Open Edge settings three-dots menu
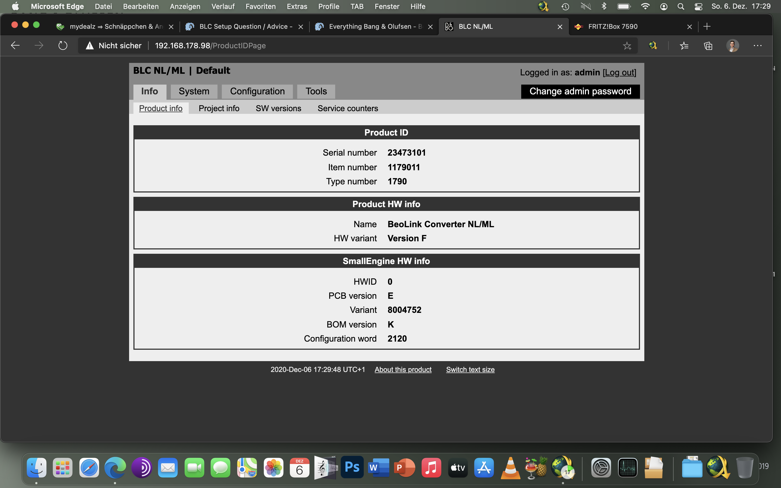781x488 pixels. (757, 46)
